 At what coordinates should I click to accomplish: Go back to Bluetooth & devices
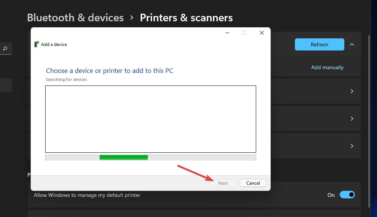point(75,17)
